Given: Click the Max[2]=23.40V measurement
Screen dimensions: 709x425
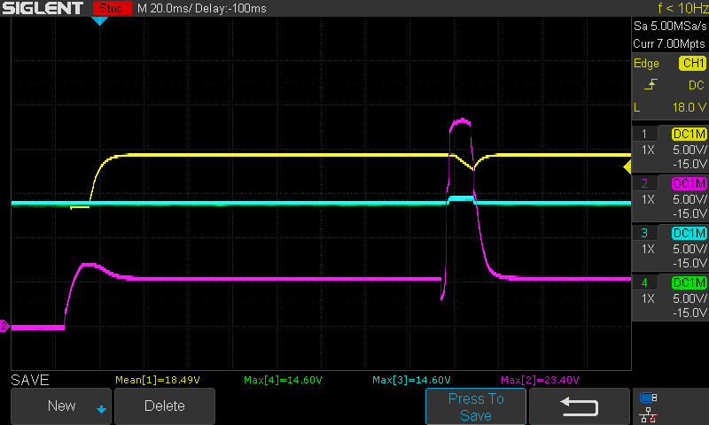Looking at the screenshot, I should click(x=540, y=380).
